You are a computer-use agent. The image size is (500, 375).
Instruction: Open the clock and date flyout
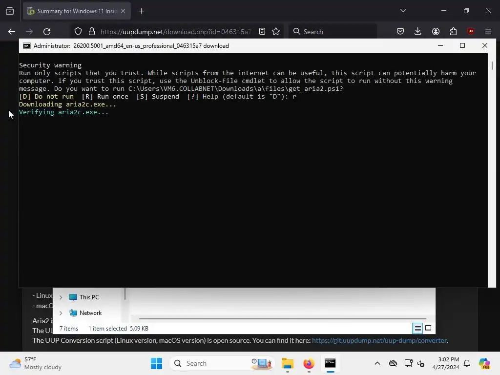(x=445, y=363)
